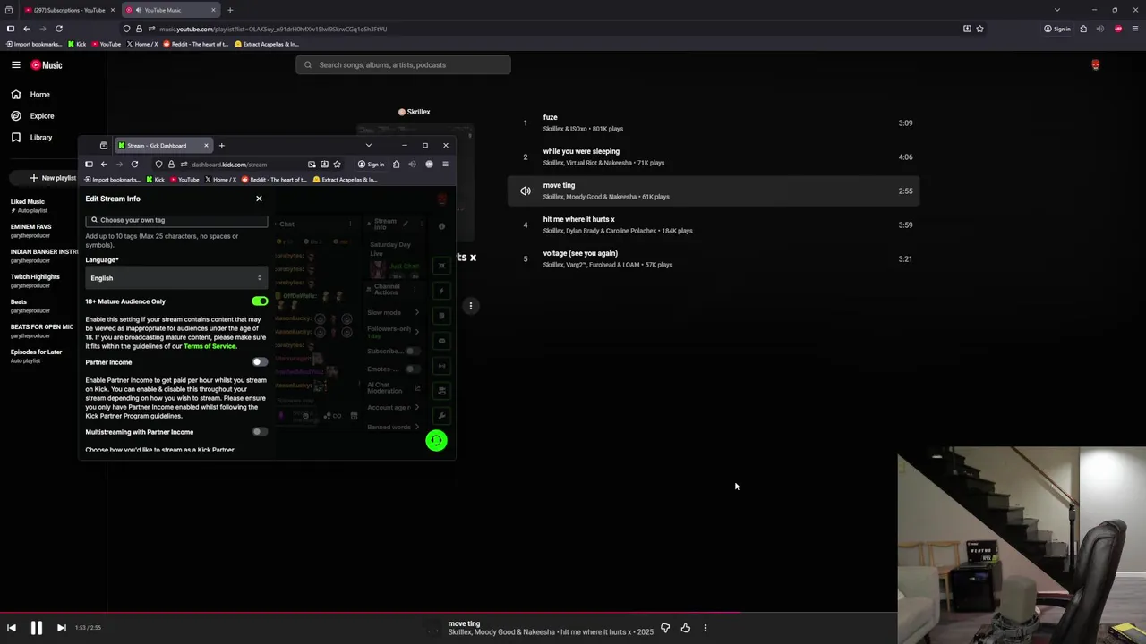
Task: Toggle Emotes-only chat in Kick dashboard
Action: pyautogui.click(x=412, y=369)
